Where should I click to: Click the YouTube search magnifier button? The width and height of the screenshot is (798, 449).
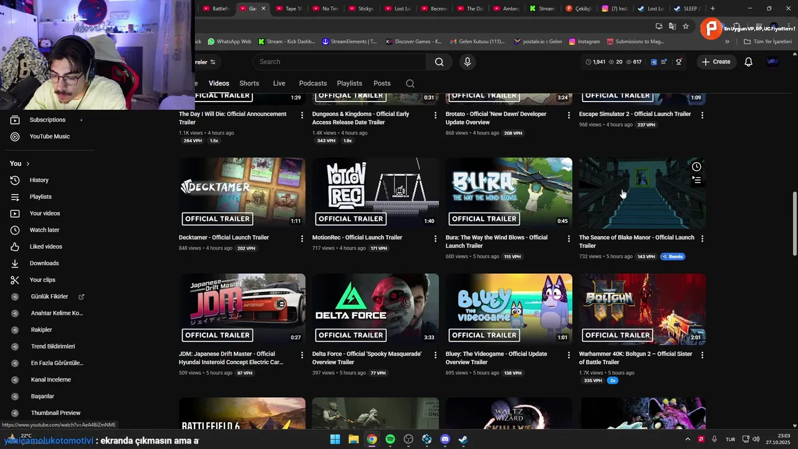tap(439, 62)
